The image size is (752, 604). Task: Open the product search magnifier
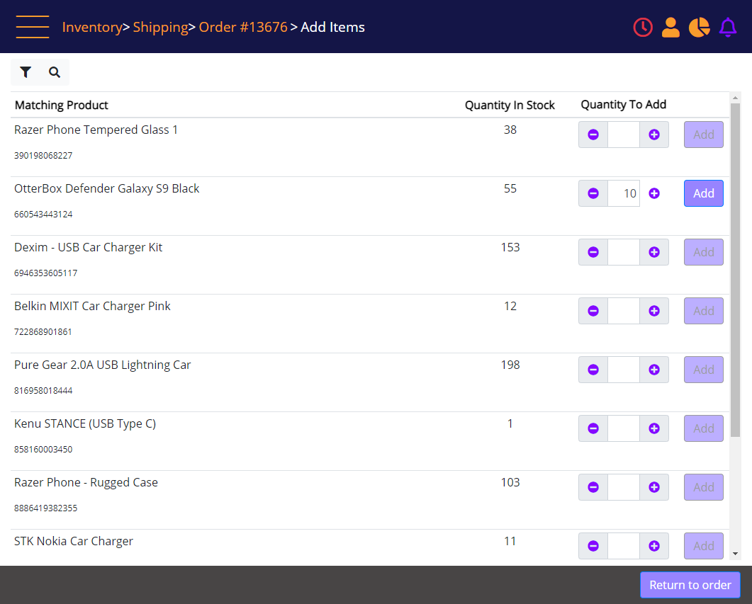[55, 72]
